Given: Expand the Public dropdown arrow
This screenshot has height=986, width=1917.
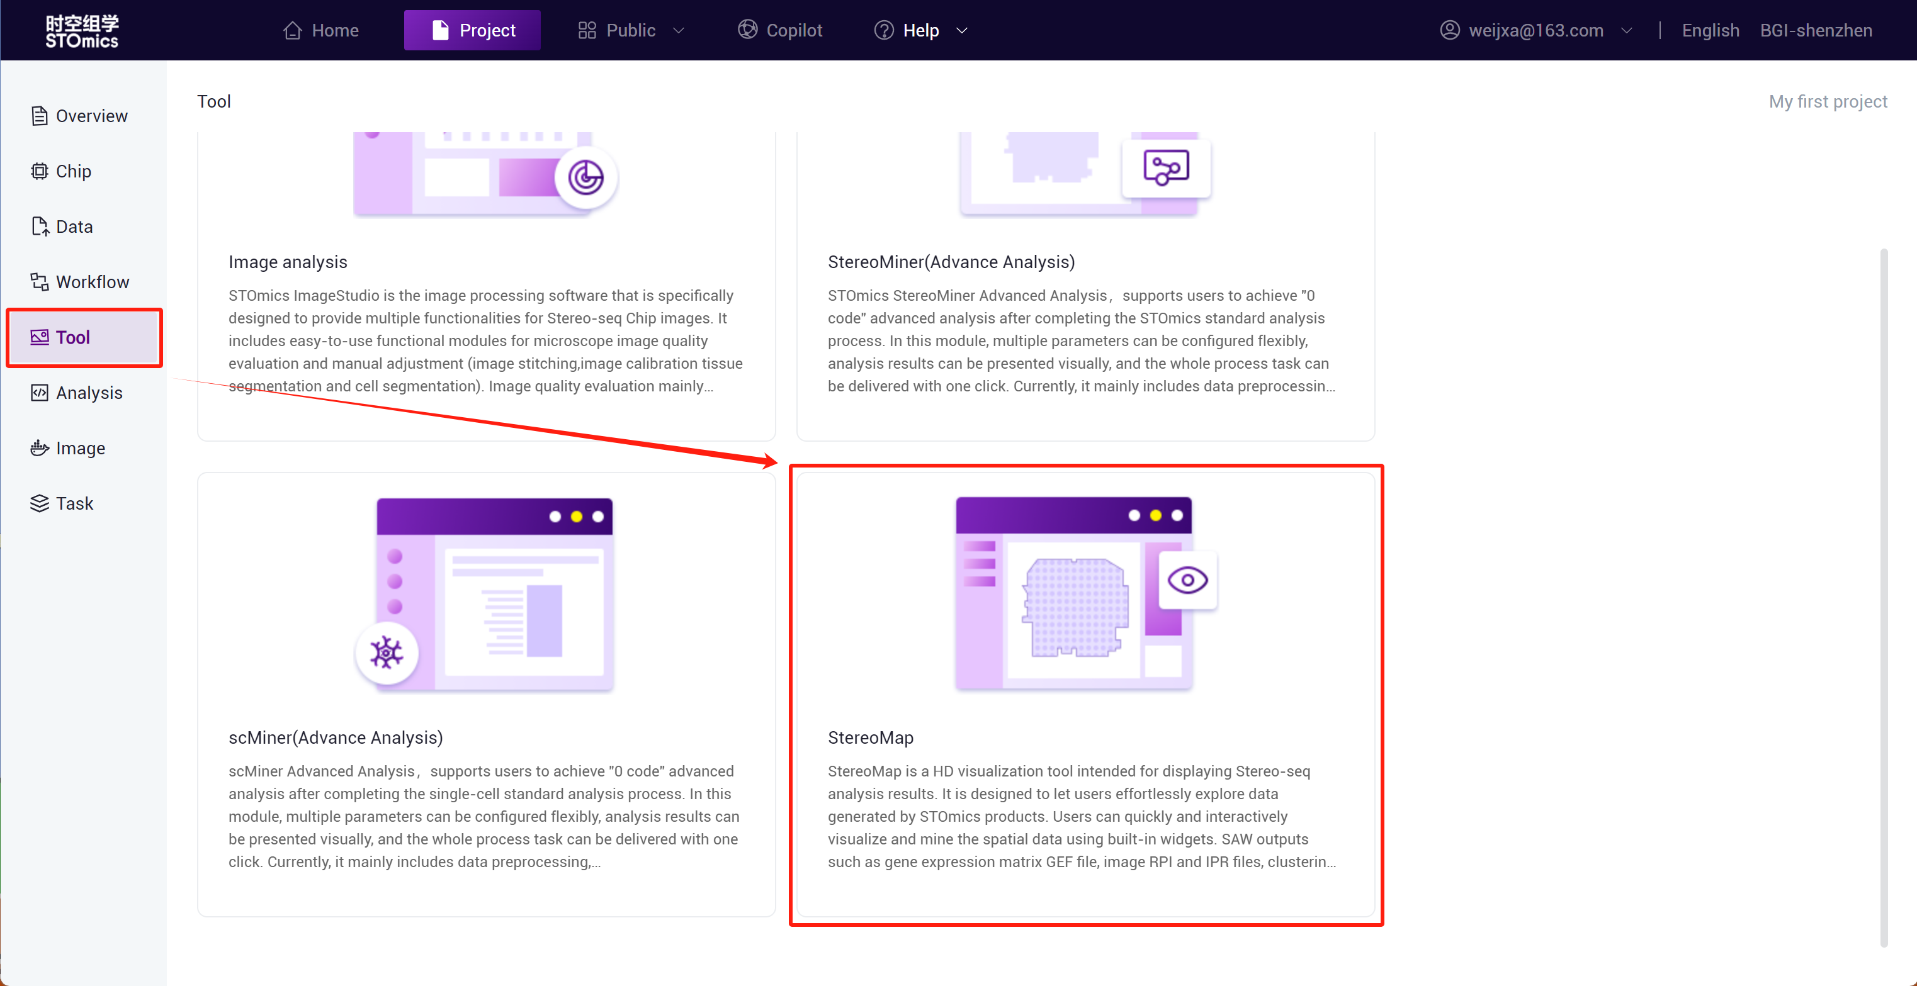Looking at the screenshot, I should point(679,30).
